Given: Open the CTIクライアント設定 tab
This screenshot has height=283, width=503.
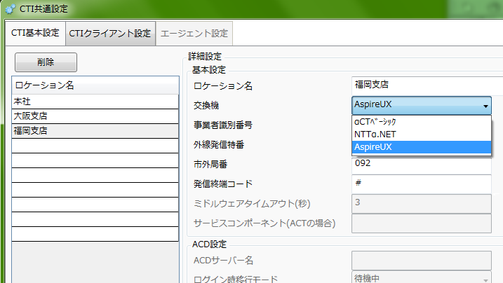Looking at the screenshot, I should [x=109, y=33].
